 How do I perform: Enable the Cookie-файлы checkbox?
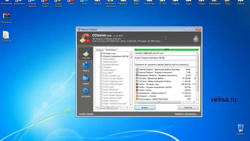101,59
